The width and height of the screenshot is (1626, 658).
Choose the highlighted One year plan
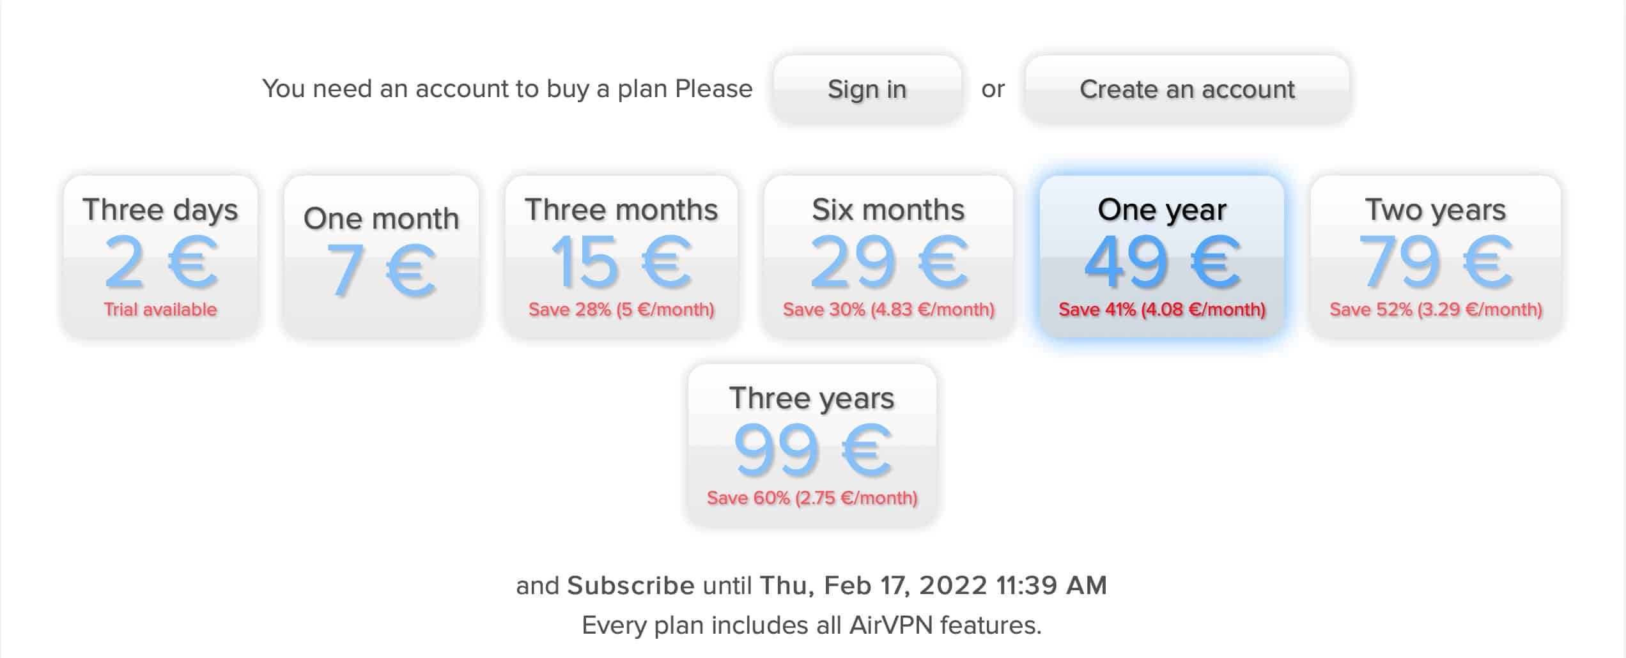pyautogui.click(x=1162, y=256)
